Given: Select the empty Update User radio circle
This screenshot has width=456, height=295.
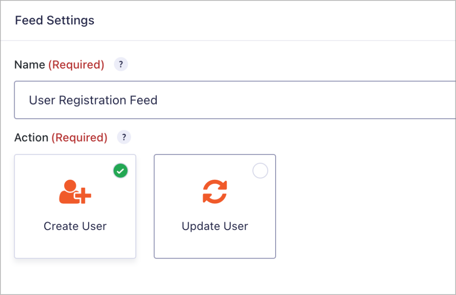Looking at the screenshot, I should click(x=260, y=171).
